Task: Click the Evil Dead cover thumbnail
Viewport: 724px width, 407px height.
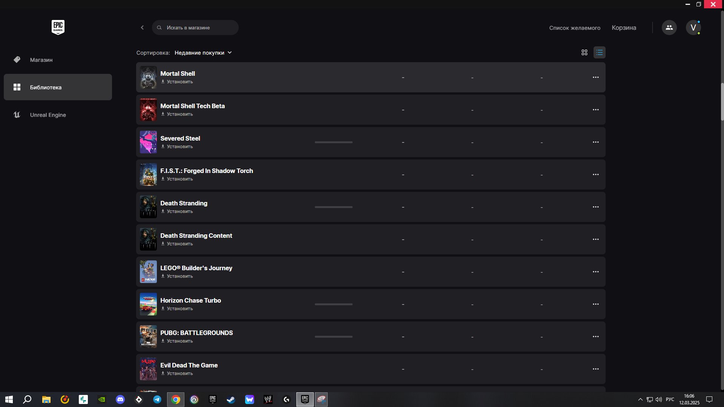Action: (148, 369)
